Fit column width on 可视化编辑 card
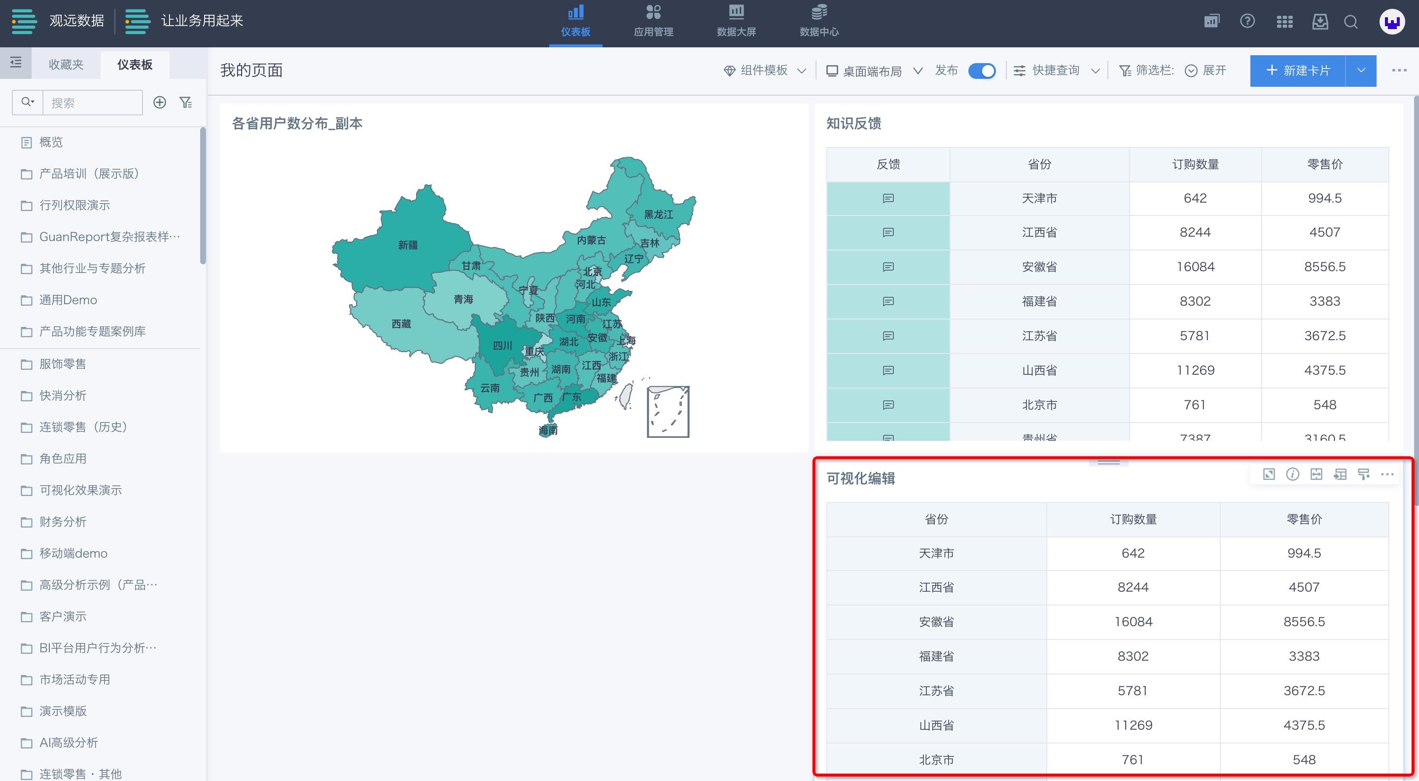This screenshot has width=1419, height=781. pyautogui.click(x=1316, y=474)
